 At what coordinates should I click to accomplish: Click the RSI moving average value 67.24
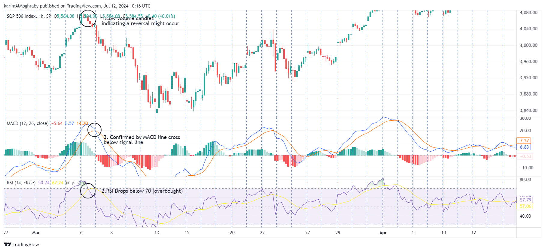pos(58,183)
